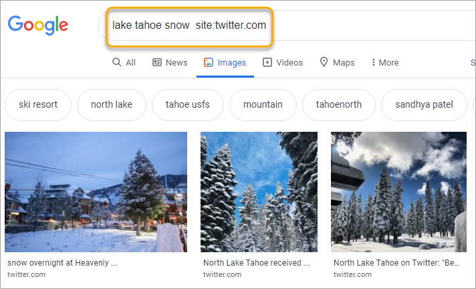Image resolution: width=476 pixels, height=289 pixels.
Task: Select the mountain filter chip
Action: pyautogui.click(x=263, y=105)
